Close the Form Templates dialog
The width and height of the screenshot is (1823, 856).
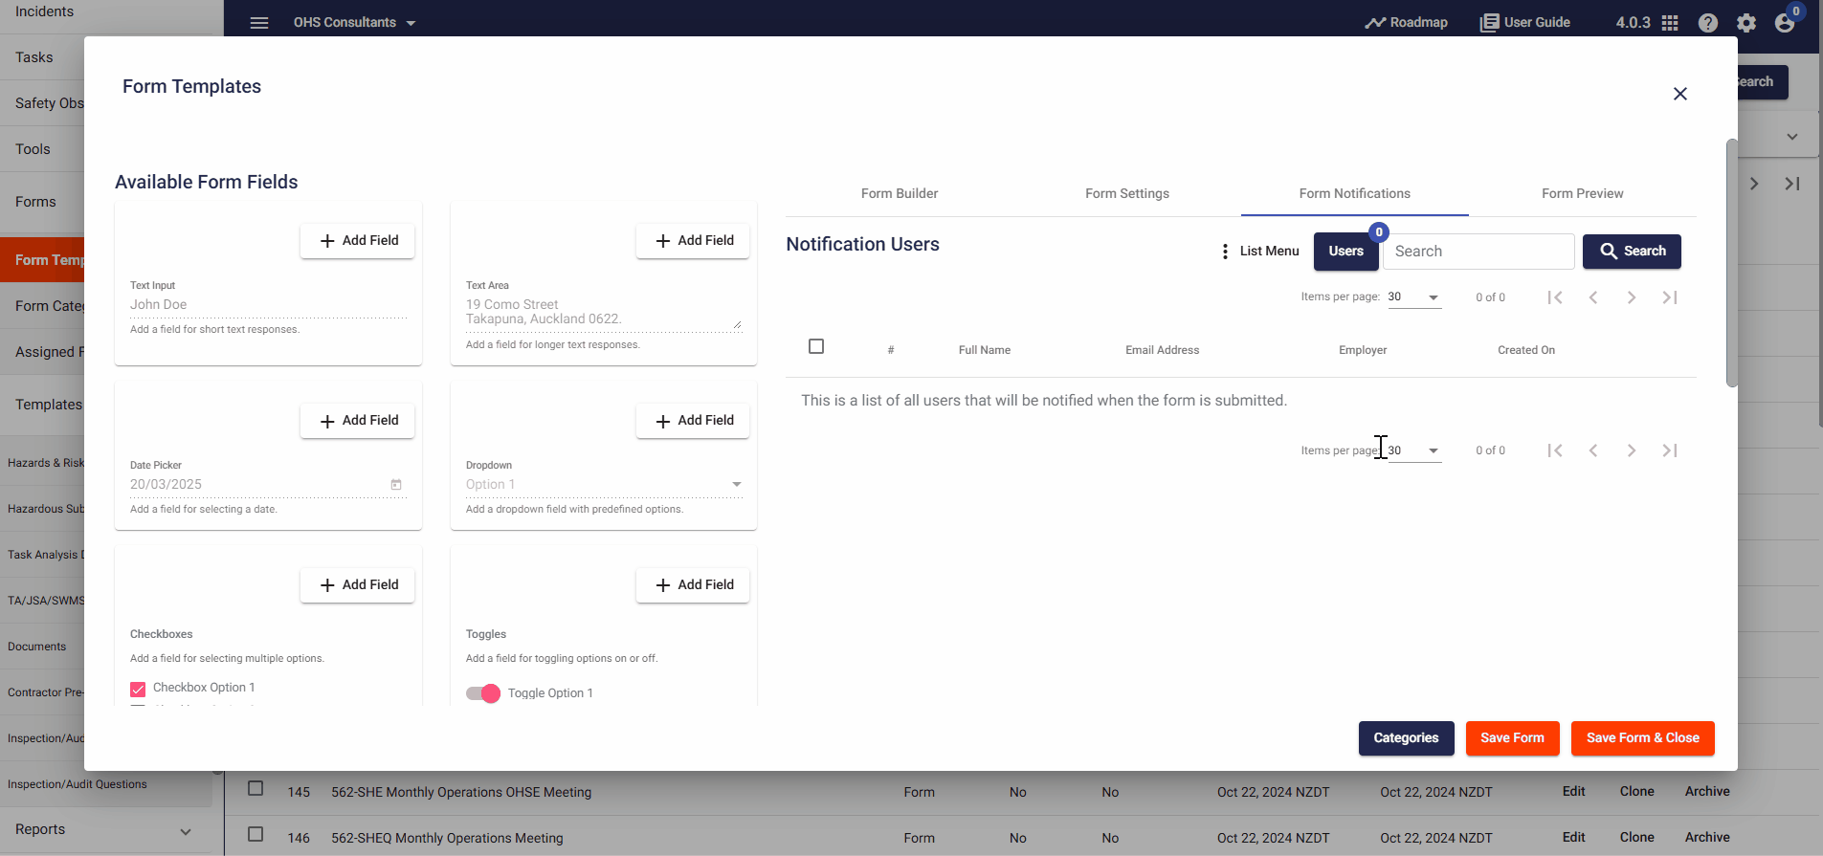coord(1680,94)
